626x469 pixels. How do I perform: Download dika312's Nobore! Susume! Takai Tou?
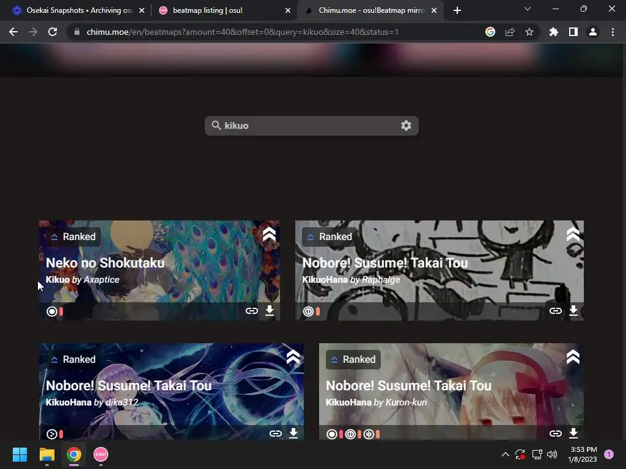(x=293, y=433)
